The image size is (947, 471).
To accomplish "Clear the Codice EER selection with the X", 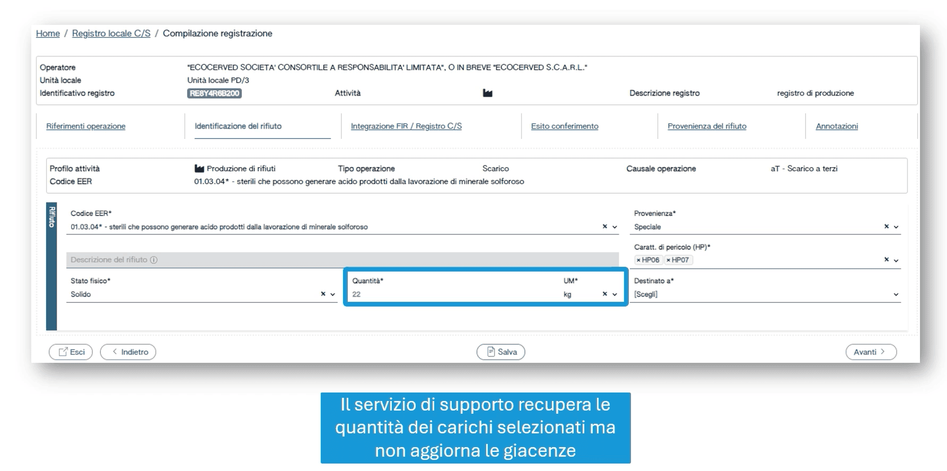I will click(604, 226).
